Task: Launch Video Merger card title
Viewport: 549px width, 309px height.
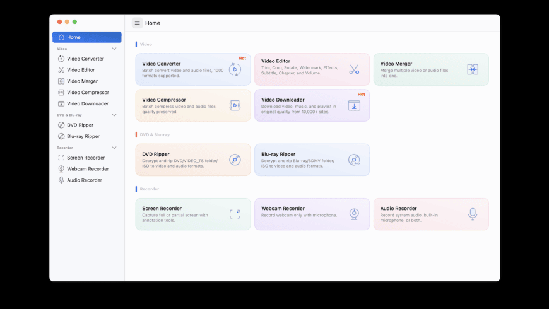Action: [396, 64]
